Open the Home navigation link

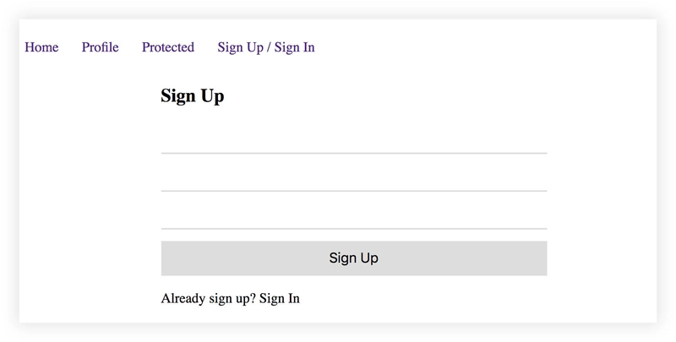click(41, 47)
